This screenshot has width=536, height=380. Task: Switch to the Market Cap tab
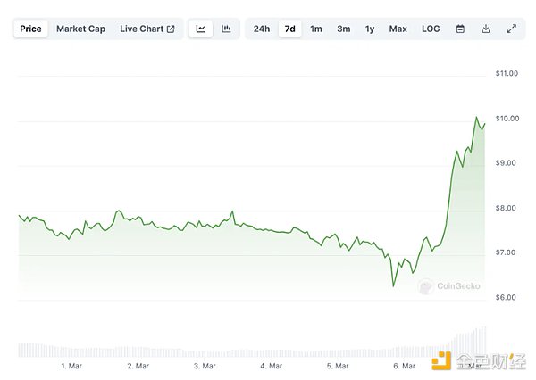(x=80, y=29)
